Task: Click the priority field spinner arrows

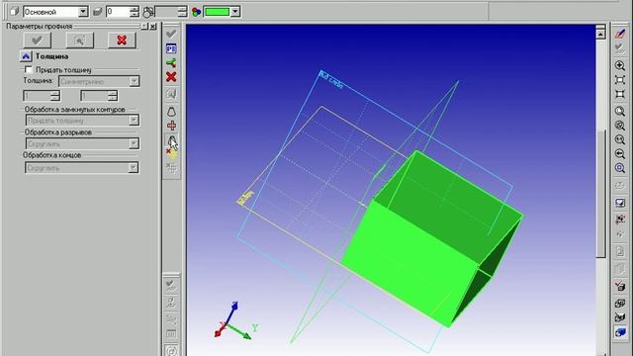Action: [x=182, y=12]
